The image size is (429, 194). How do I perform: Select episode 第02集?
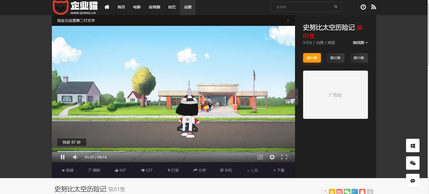tap(335, 58)
